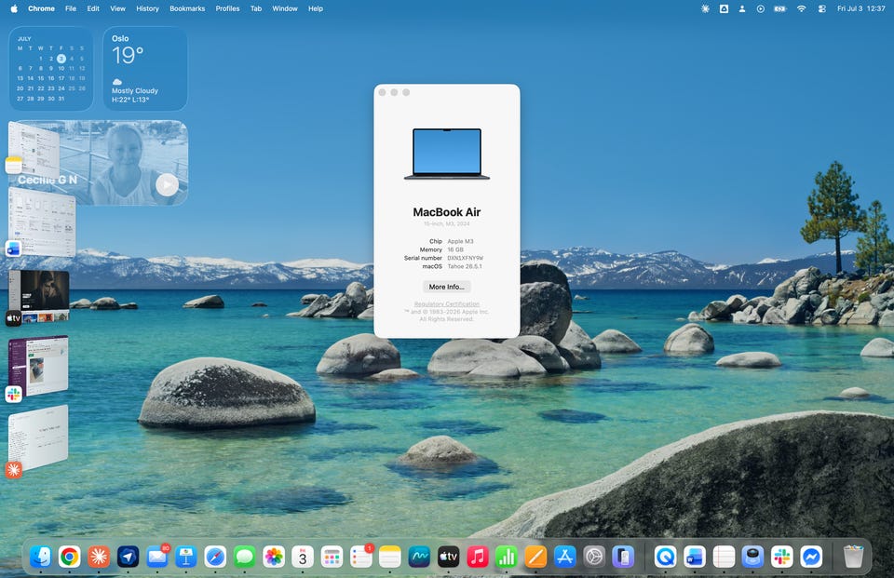
Task: Launch Safari from the dock
Action: click(215, 557)
